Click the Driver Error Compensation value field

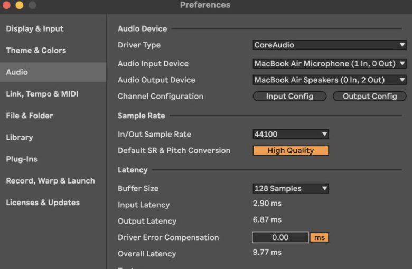[x=280, y=238]
